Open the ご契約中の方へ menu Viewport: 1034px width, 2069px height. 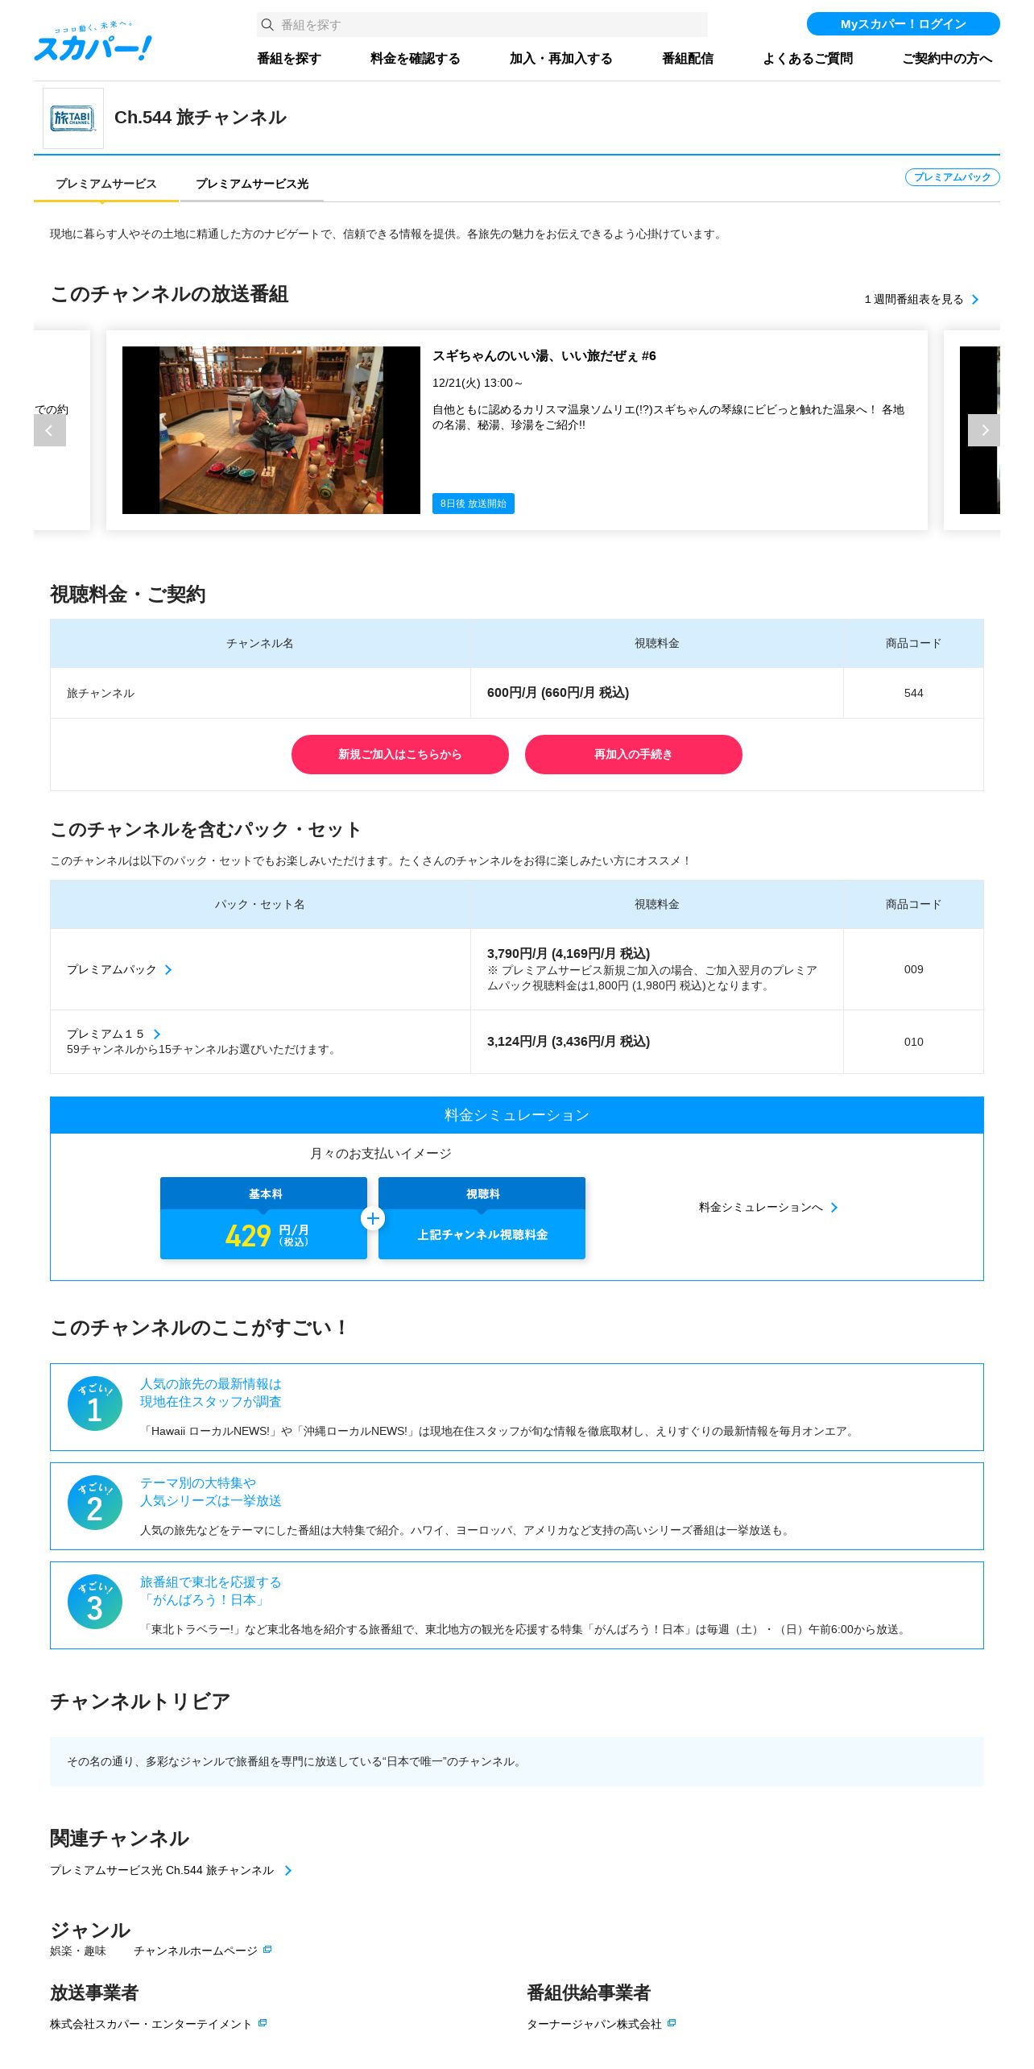[947, 59]
